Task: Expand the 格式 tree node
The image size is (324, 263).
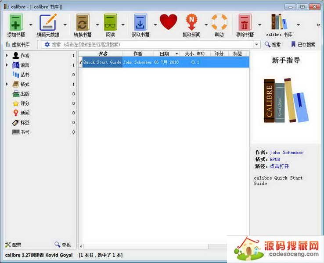Action: pos(7,84)
